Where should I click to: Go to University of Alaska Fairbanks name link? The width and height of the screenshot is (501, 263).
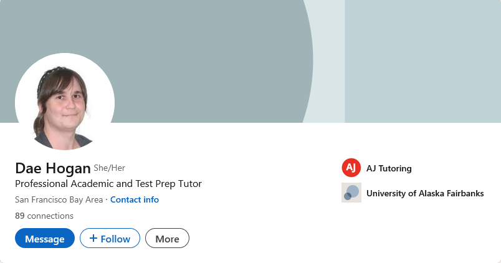coord(425,193)
